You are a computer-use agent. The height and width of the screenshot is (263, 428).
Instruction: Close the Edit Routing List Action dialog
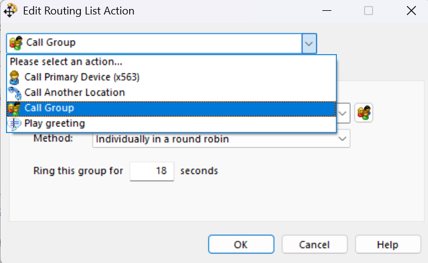point(411,11)
